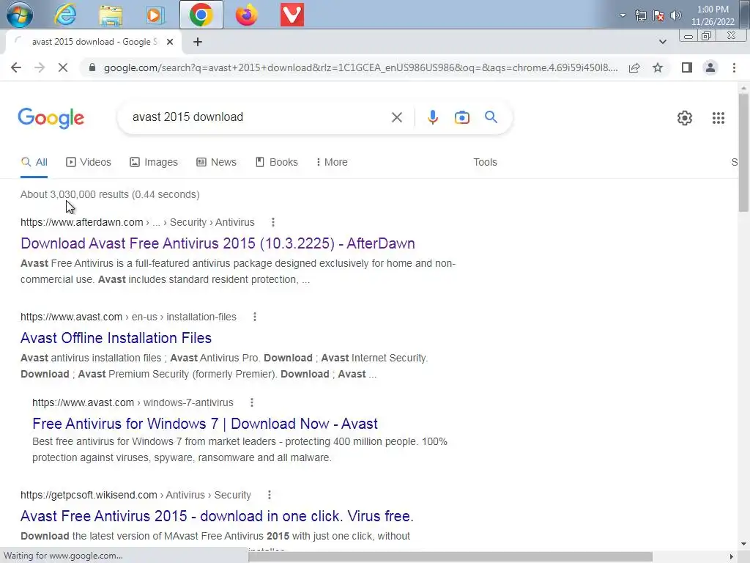Image resolution: width=750 pixels, height=563 pixels.
Task: Open the clock showing 1:00 PM
Action: click(x=713, y=15)
